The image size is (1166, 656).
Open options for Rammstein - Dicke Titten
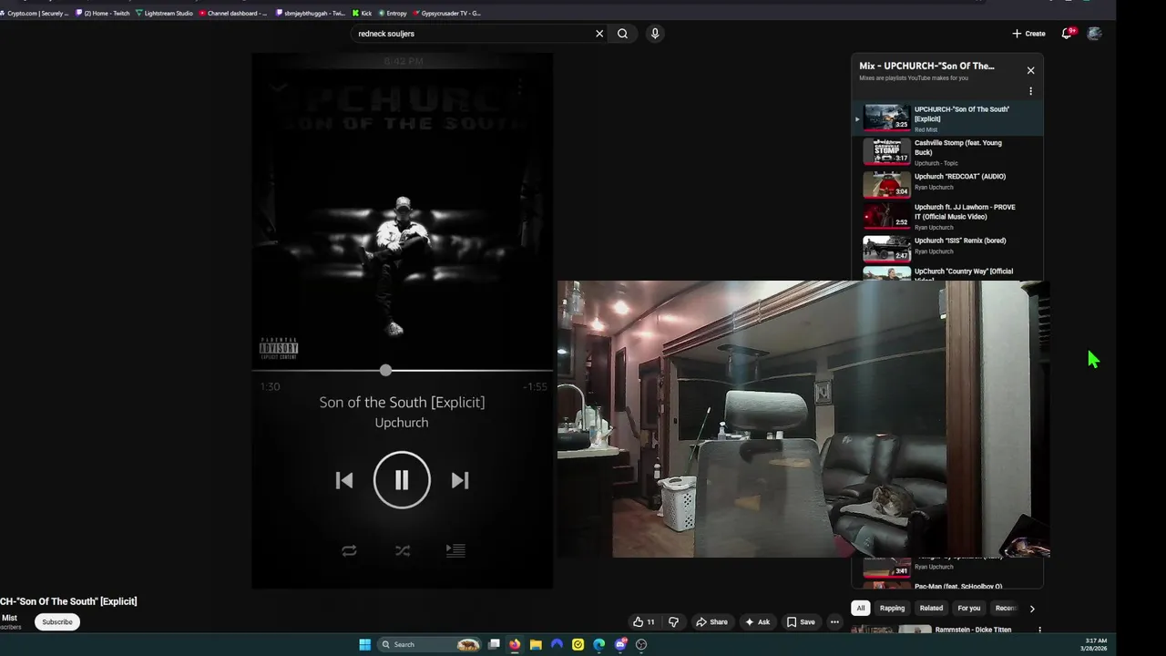[x=1039, y=630]
